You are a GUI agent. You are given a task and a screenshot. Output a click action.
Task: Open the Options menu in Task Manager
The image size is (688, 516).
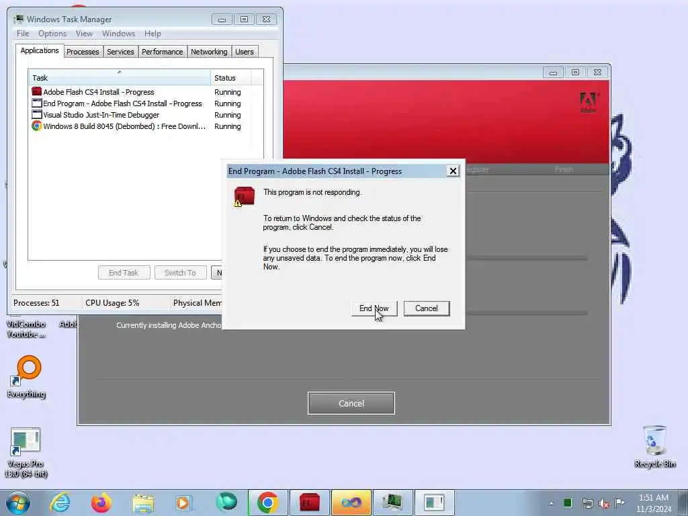[52, 34]
